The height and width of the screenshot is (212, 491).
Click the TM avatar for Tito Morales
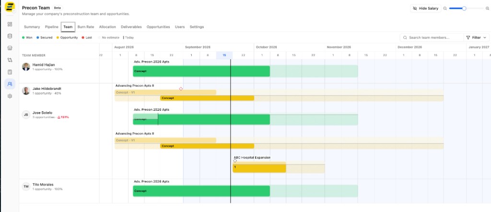pyautogui.click(x=26, y=186)
